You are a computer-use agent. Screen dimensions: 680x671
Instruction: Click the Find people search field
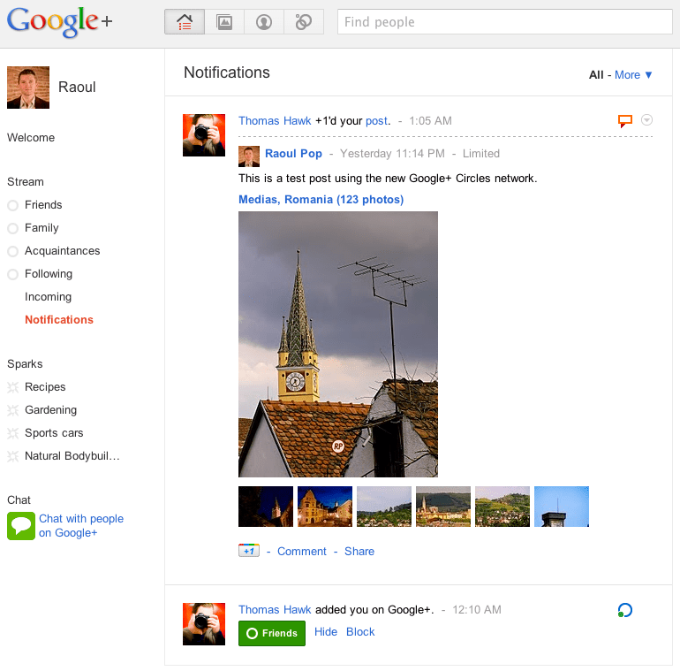pos(504,22)
